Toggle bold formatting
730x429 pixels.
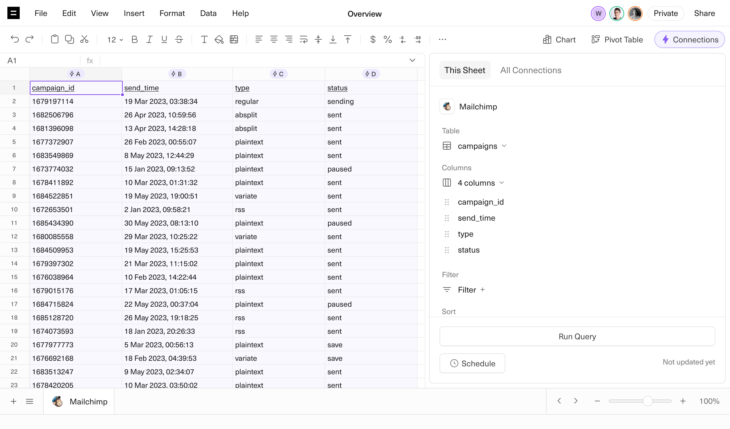click(134, 39)
